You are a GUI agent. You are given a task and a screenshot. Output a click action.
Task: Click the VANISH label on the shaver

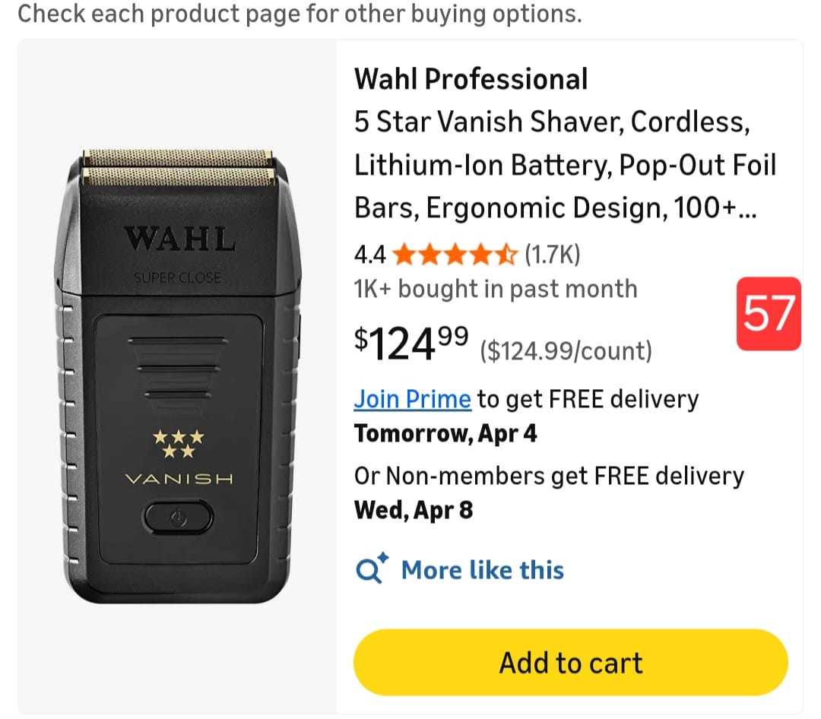pyautogui.click(x=179, y=479)
